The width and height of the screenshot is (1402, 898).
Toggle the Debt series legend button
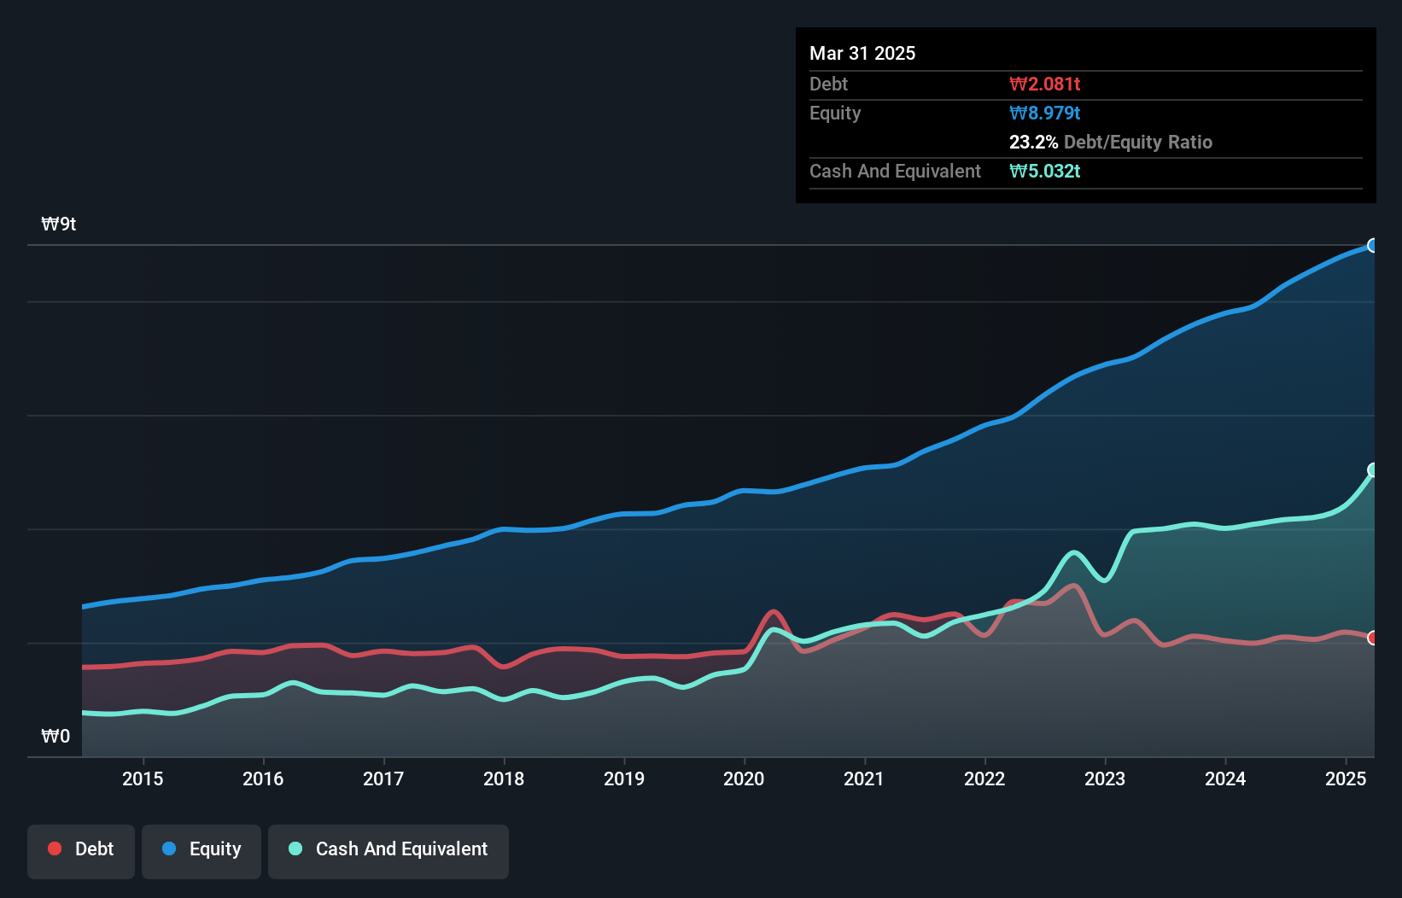click(x=81, y=851)
